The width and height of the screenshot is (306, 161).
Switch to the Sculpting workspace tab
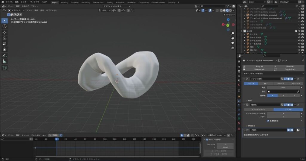click(74, 2)
